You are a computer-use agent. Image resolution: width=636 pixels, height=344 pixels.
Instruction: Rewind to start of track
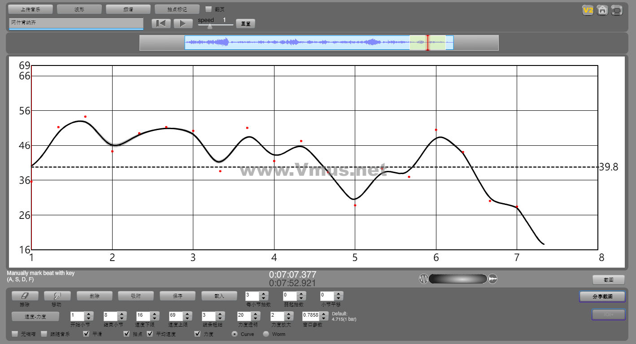(161, 23)
